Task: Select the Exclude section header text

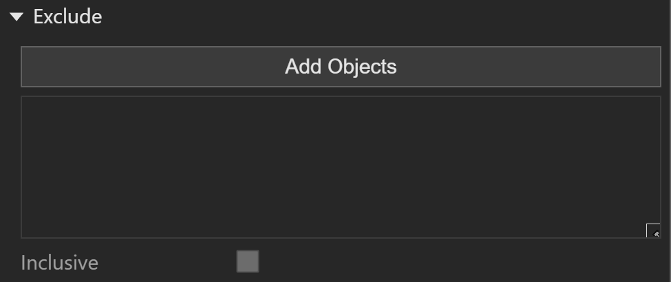Action: (67, 17)
